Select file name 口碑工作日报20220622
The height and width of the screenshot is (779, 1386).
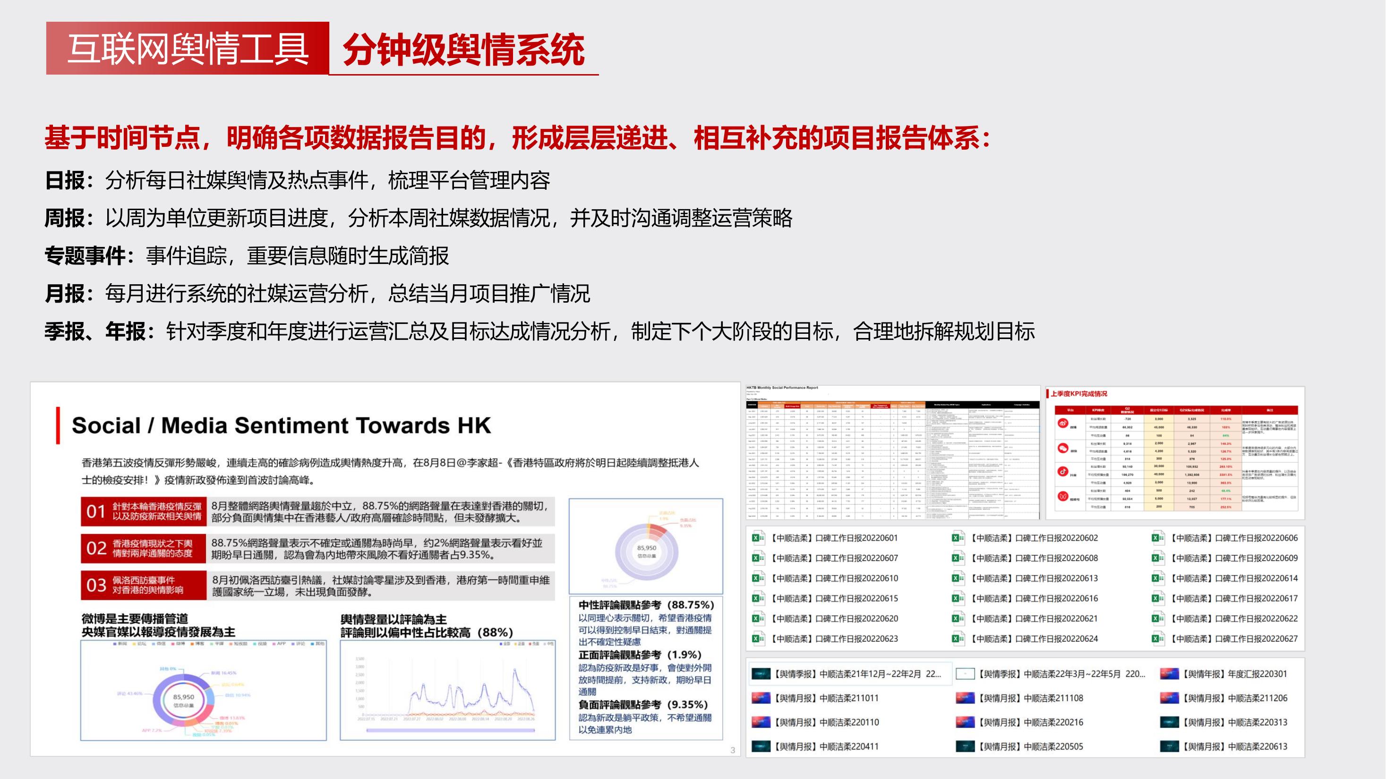click(1234, 618)
